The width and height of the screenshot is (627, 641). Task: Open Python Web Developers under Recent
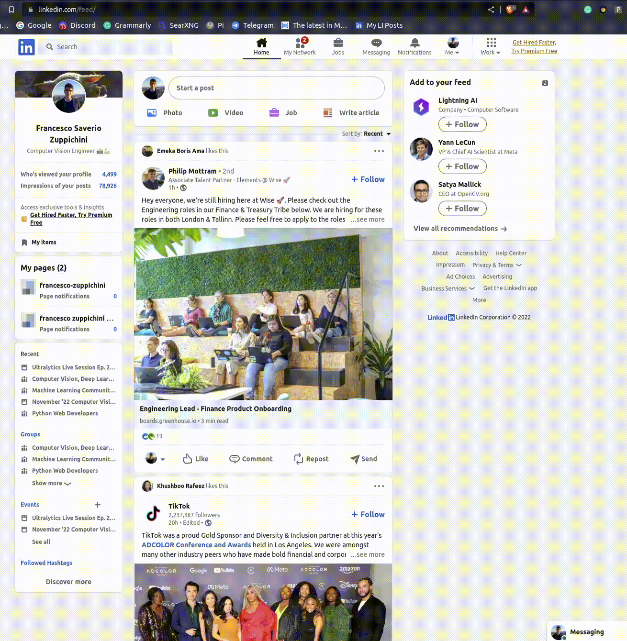[x=65, y=413]
